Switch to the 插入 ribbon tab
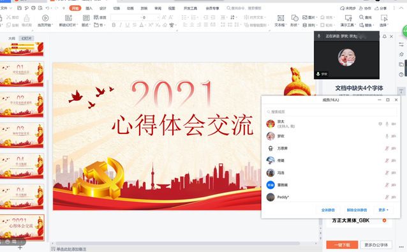This screenshot has width=407, height=252. 89,8
